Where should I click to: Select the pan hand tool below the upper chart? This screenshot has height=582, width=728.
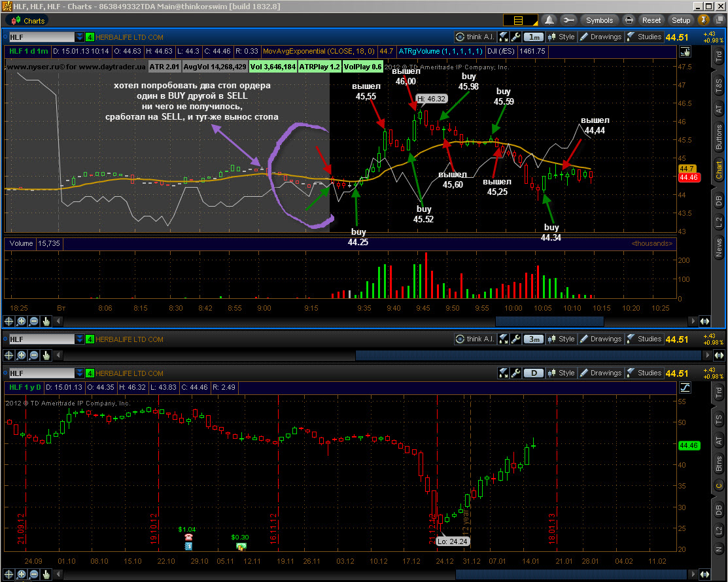46,321
